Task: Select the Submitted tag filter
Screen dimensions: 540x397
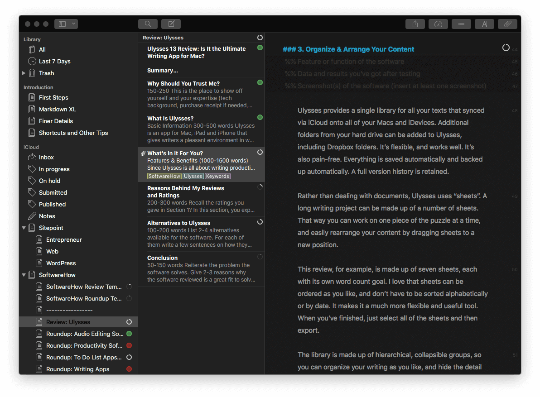Action: click(78, 192)
